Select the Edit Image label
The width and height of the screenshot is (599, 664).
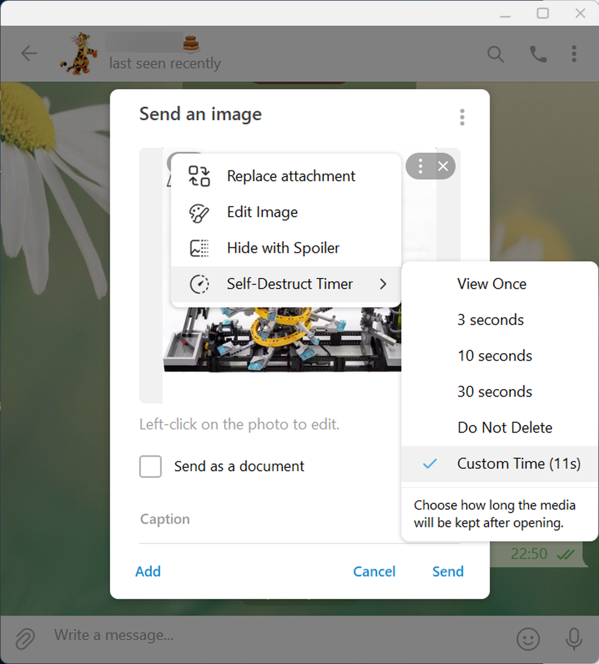click(x=262, y=212)
